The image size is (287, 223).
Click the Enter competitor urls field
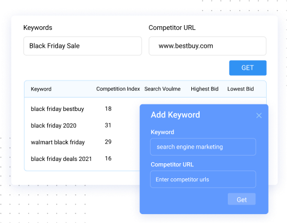click(203, 179)
